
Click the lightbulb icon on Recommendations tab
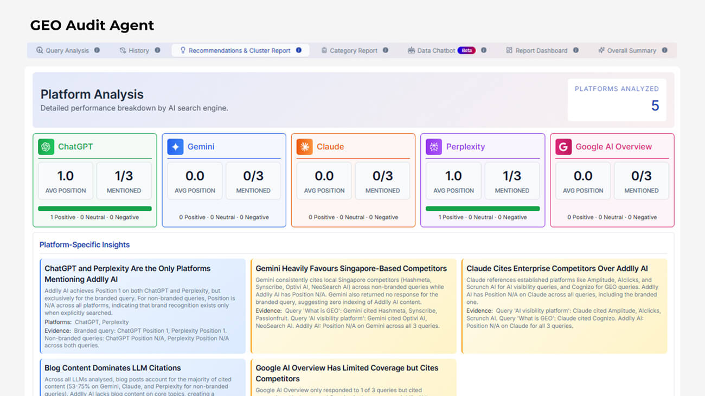pos(183,50)
